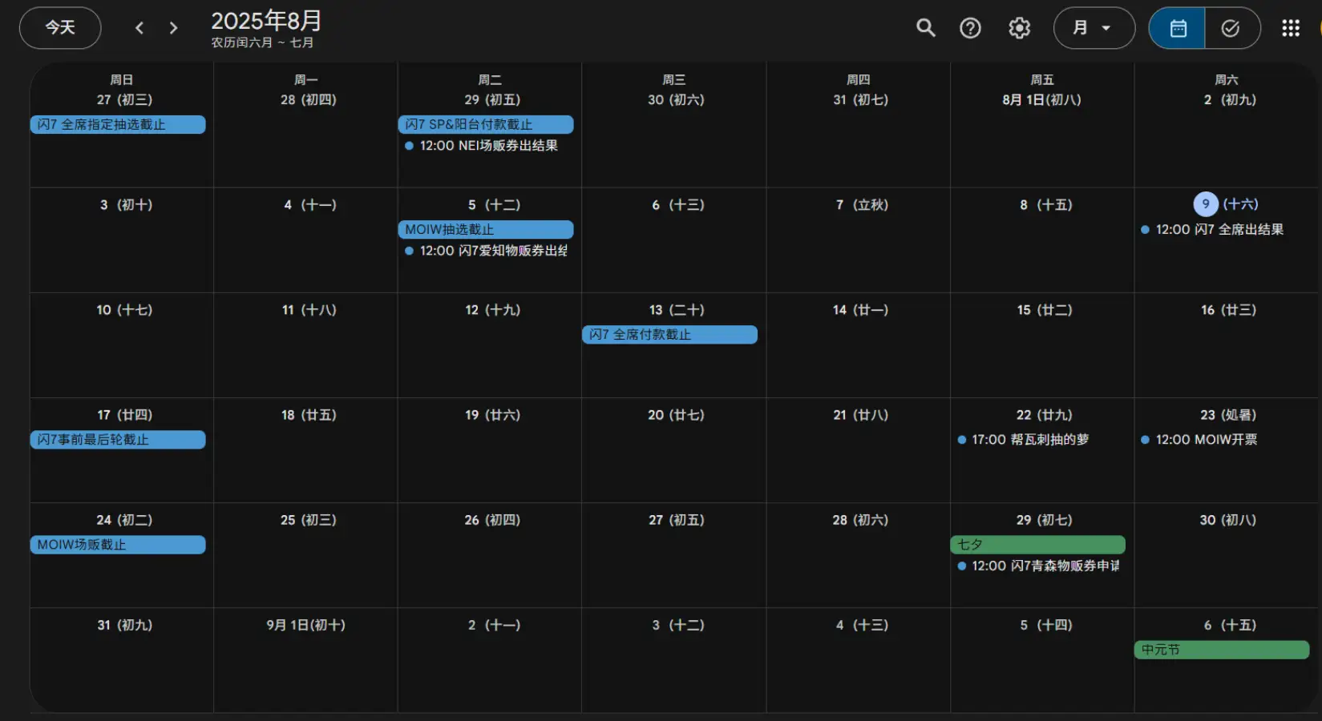Image resolution: width=1322 pixels, height=721 pixels.
Task: Open the 闪7 全席指定抽选截止 event
Action: pos(118,125)
